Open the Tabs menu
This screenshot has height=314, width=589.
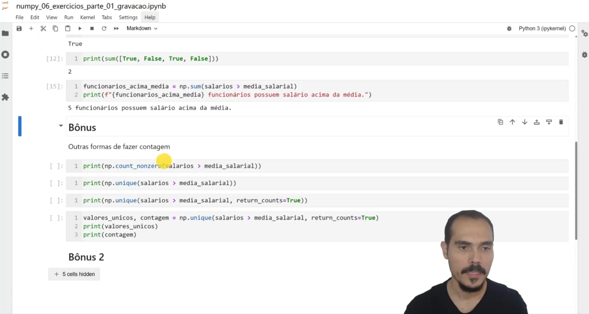tap(107, 17)
